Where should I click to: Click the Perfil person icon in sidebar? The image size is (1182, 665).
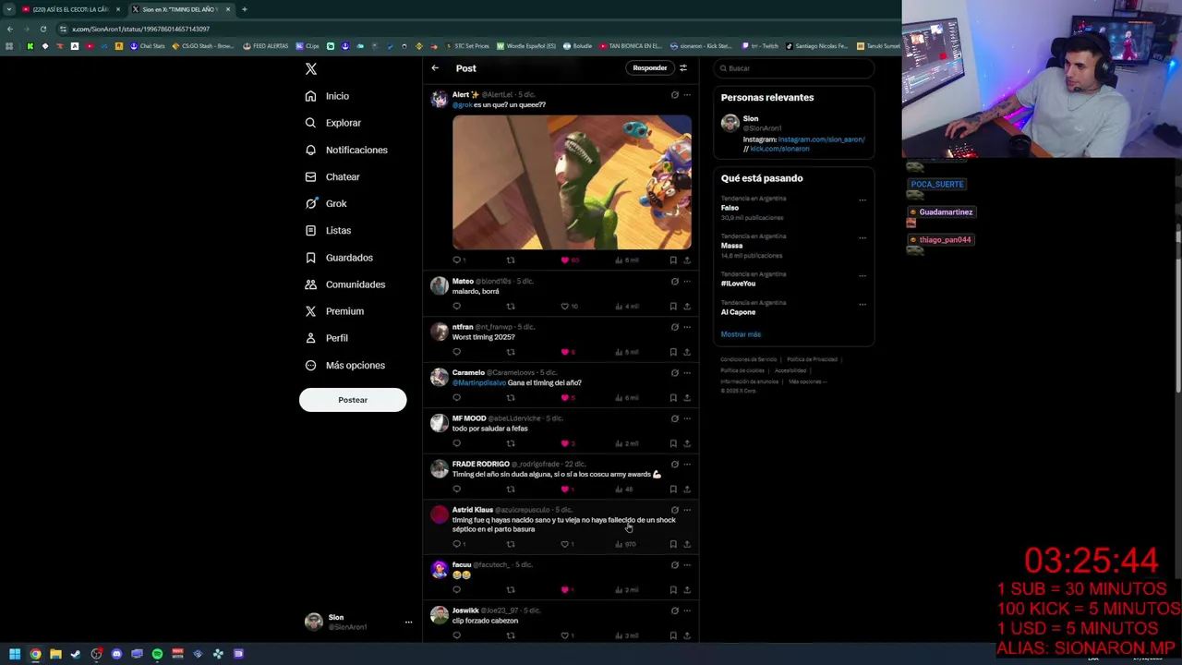310,338
